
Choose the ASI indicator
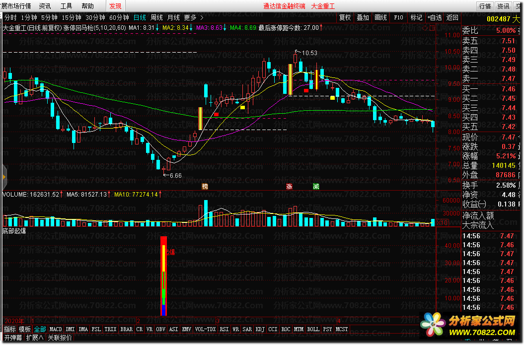pyautogui.click(x=173, y=329)
